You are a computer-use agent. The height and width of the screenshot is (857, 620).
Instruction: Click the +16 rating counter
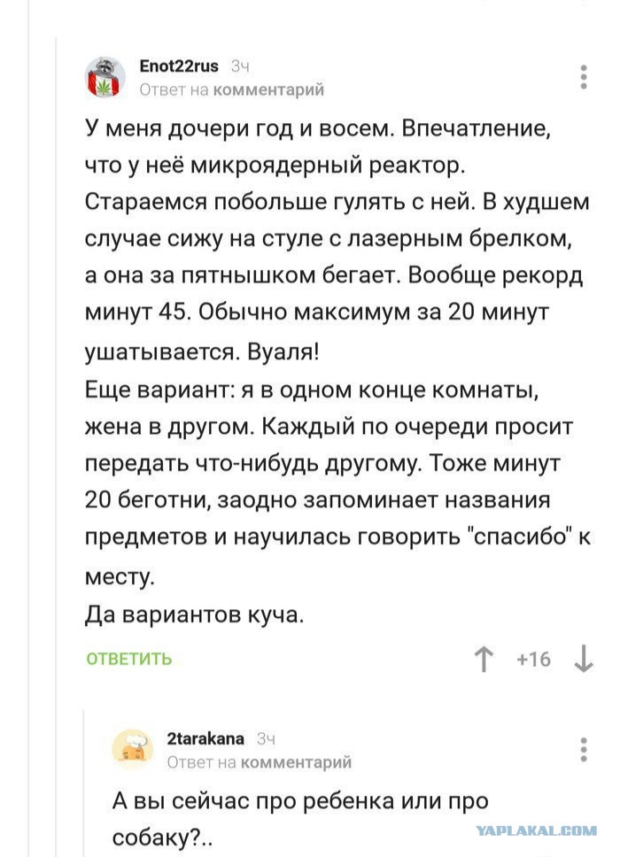point(533,660)
